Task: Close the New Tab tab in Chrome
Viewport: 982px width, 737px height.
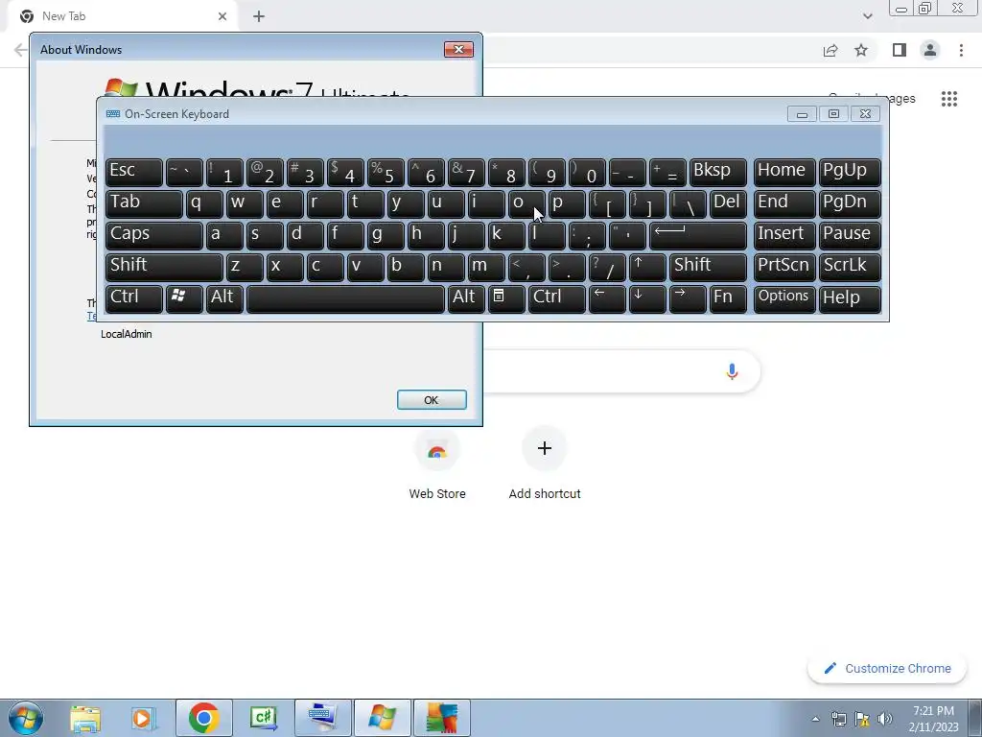Action: click(x=222, y=16)
